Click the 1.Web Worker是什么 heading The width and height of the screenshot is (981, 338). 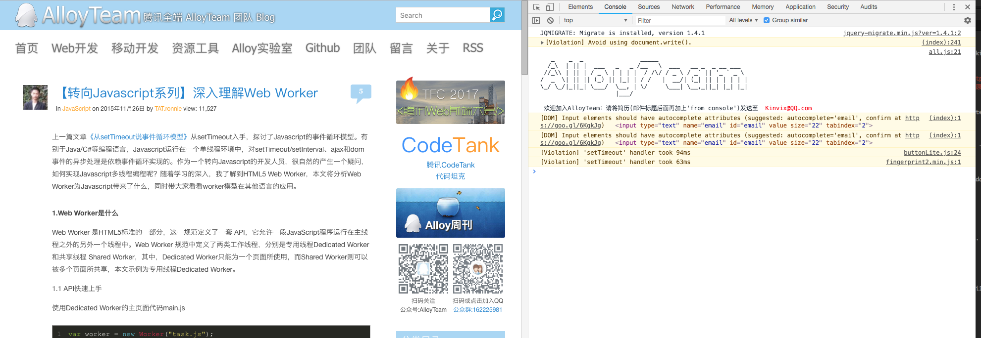pyautogui.click(x=85, y=213)
